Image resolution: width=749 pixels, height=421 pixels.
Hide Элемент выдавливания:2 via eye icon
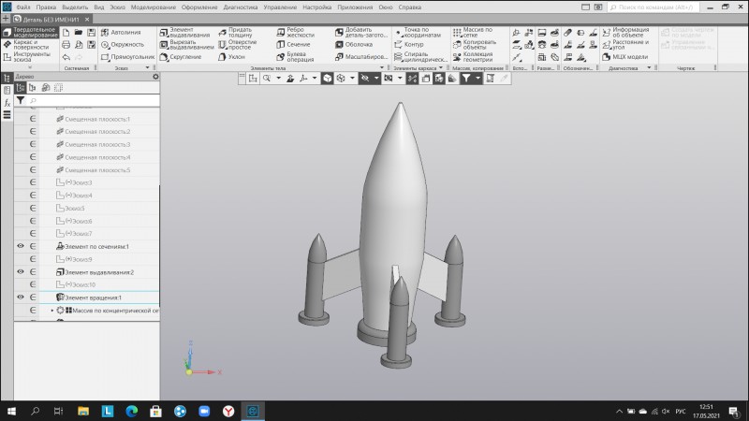(21, 271)
